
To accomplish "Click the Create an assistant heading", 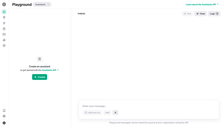I will click(x=39, y=67).
